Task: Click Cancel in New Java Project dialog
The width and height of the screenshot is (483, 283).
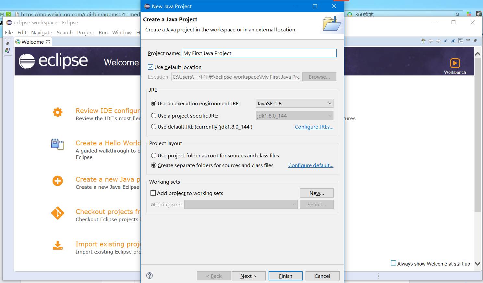Action: [322, 276]
